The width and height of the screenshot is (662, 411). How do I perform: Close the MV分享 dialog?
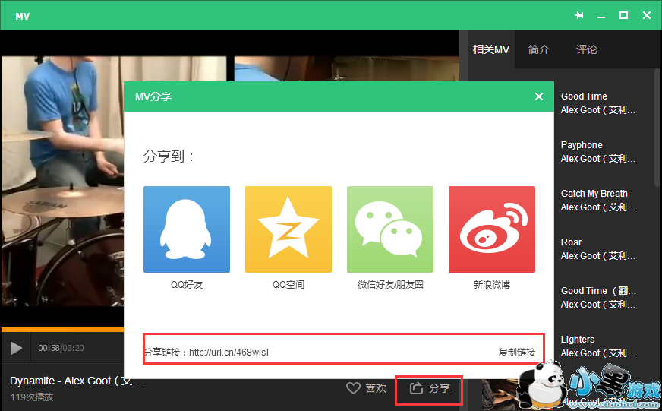(539, 96)
